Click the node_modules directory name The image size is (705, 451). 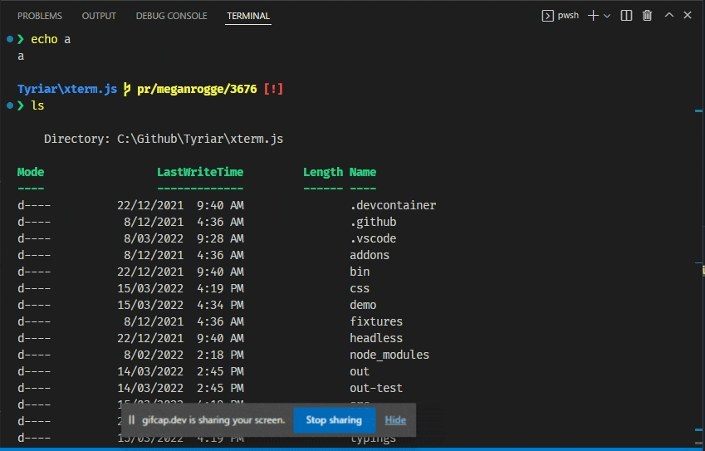(389, 355)
